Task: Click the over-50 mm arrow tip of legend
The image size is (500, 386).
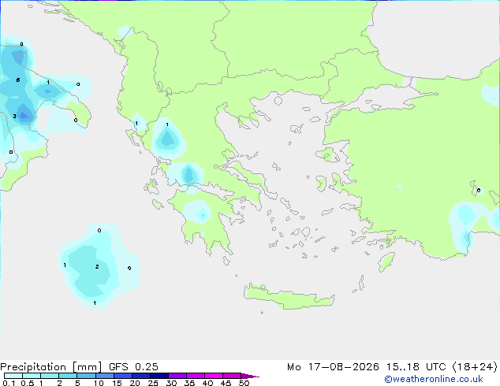Action: [250, 376]
